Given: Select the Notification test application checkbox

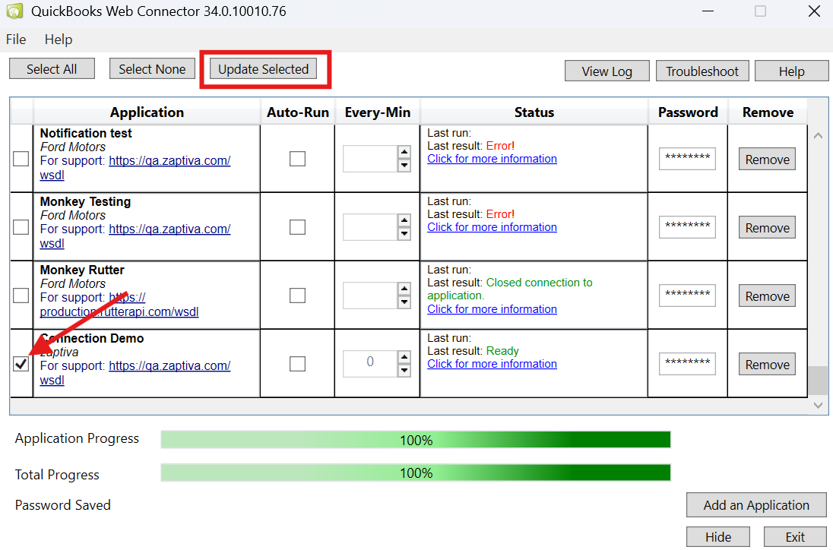Looking at the screenshot, I should (21, 159).
